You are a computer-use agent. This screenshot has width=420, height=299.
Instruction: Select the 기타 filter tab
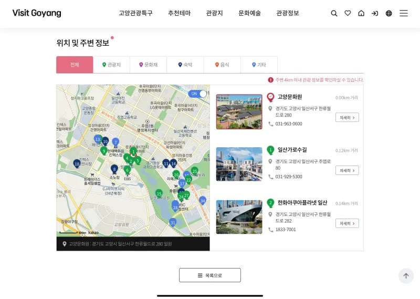259,65
